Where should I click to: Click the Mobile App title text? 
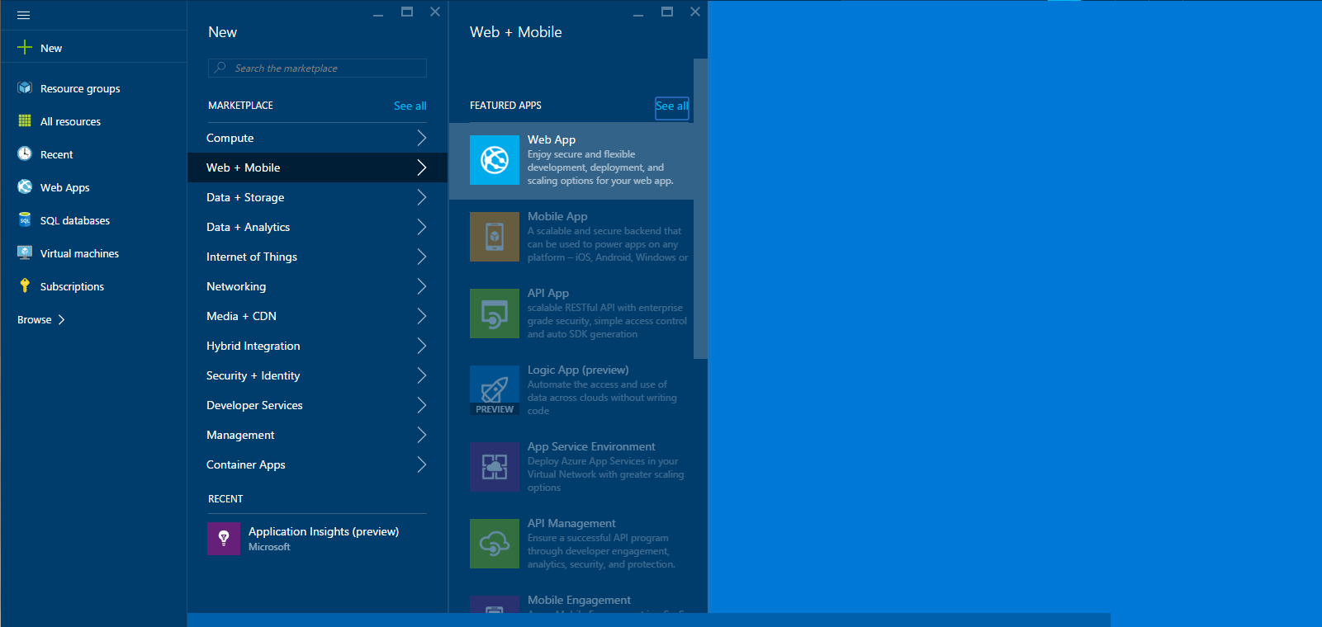pyautogui.click(x=557, y=216)
